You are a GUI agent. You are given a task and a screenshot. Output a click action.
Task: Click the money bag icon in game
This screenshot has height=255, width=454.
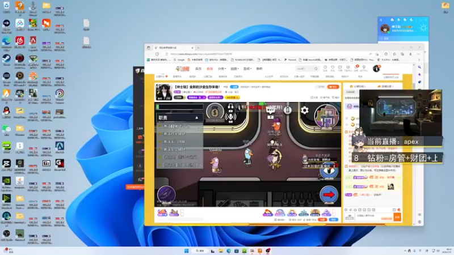215,112
